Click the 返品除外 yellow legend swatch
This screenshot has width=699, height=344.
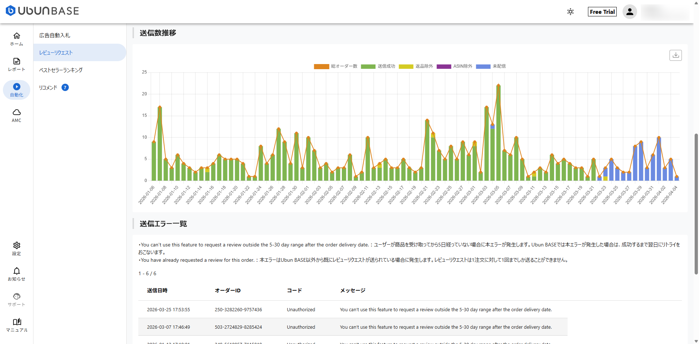point(406,67)
